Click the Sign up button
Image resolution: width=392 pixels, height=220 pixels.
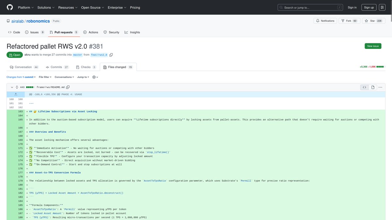(369, 7)
